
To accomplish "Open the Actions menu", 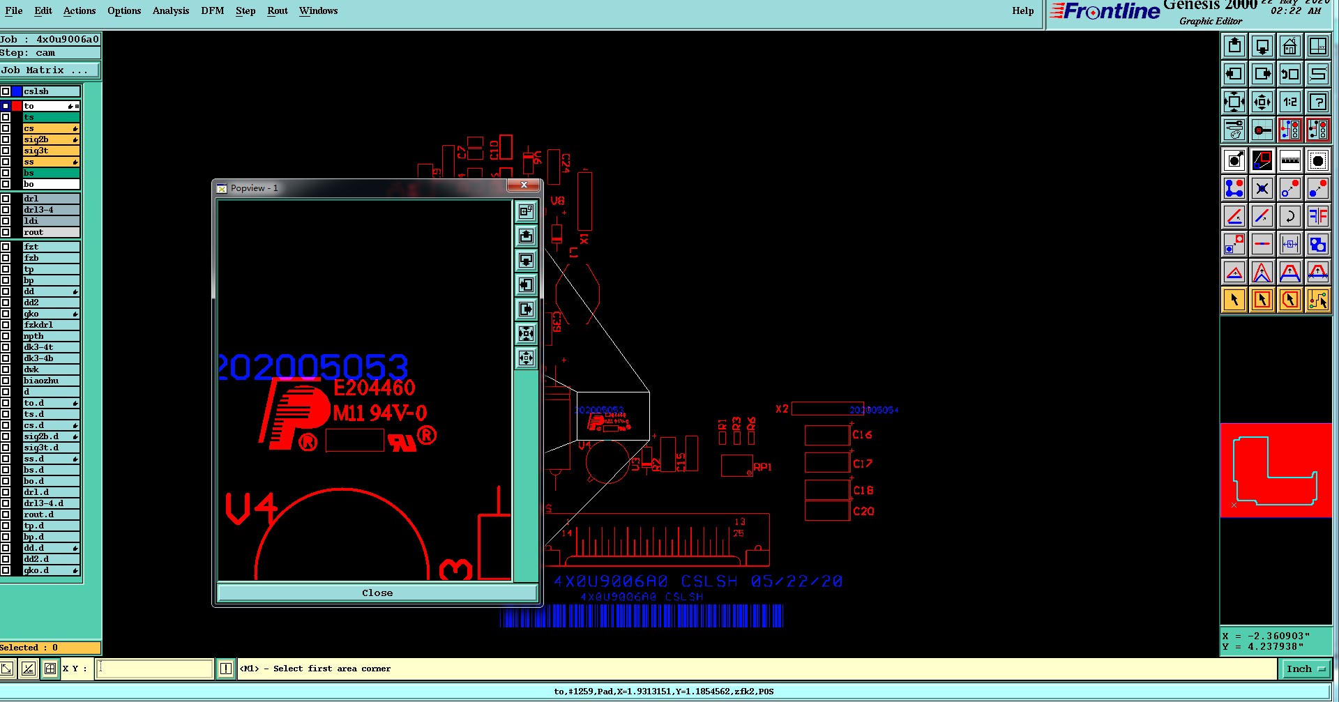I will pos(80,10).
